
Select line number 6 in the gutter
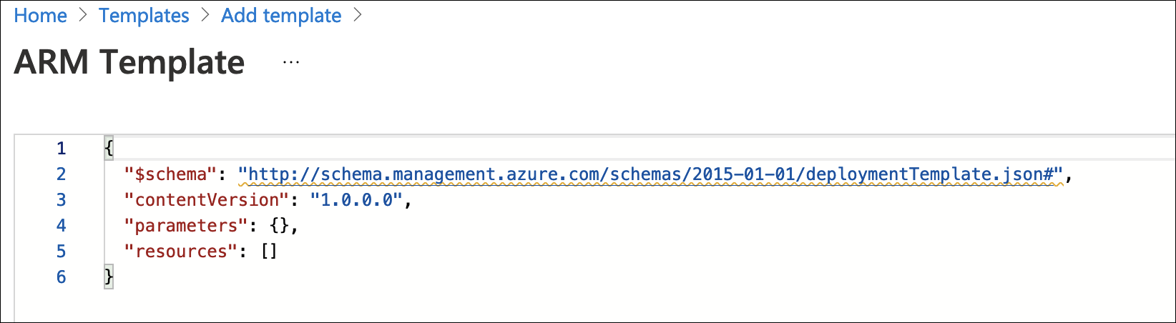coord(62,277)
